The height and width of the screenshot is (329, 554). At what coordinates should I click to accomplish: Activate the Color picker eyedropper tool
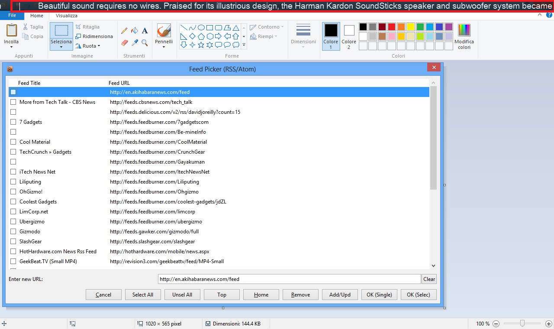click(135, 42)
